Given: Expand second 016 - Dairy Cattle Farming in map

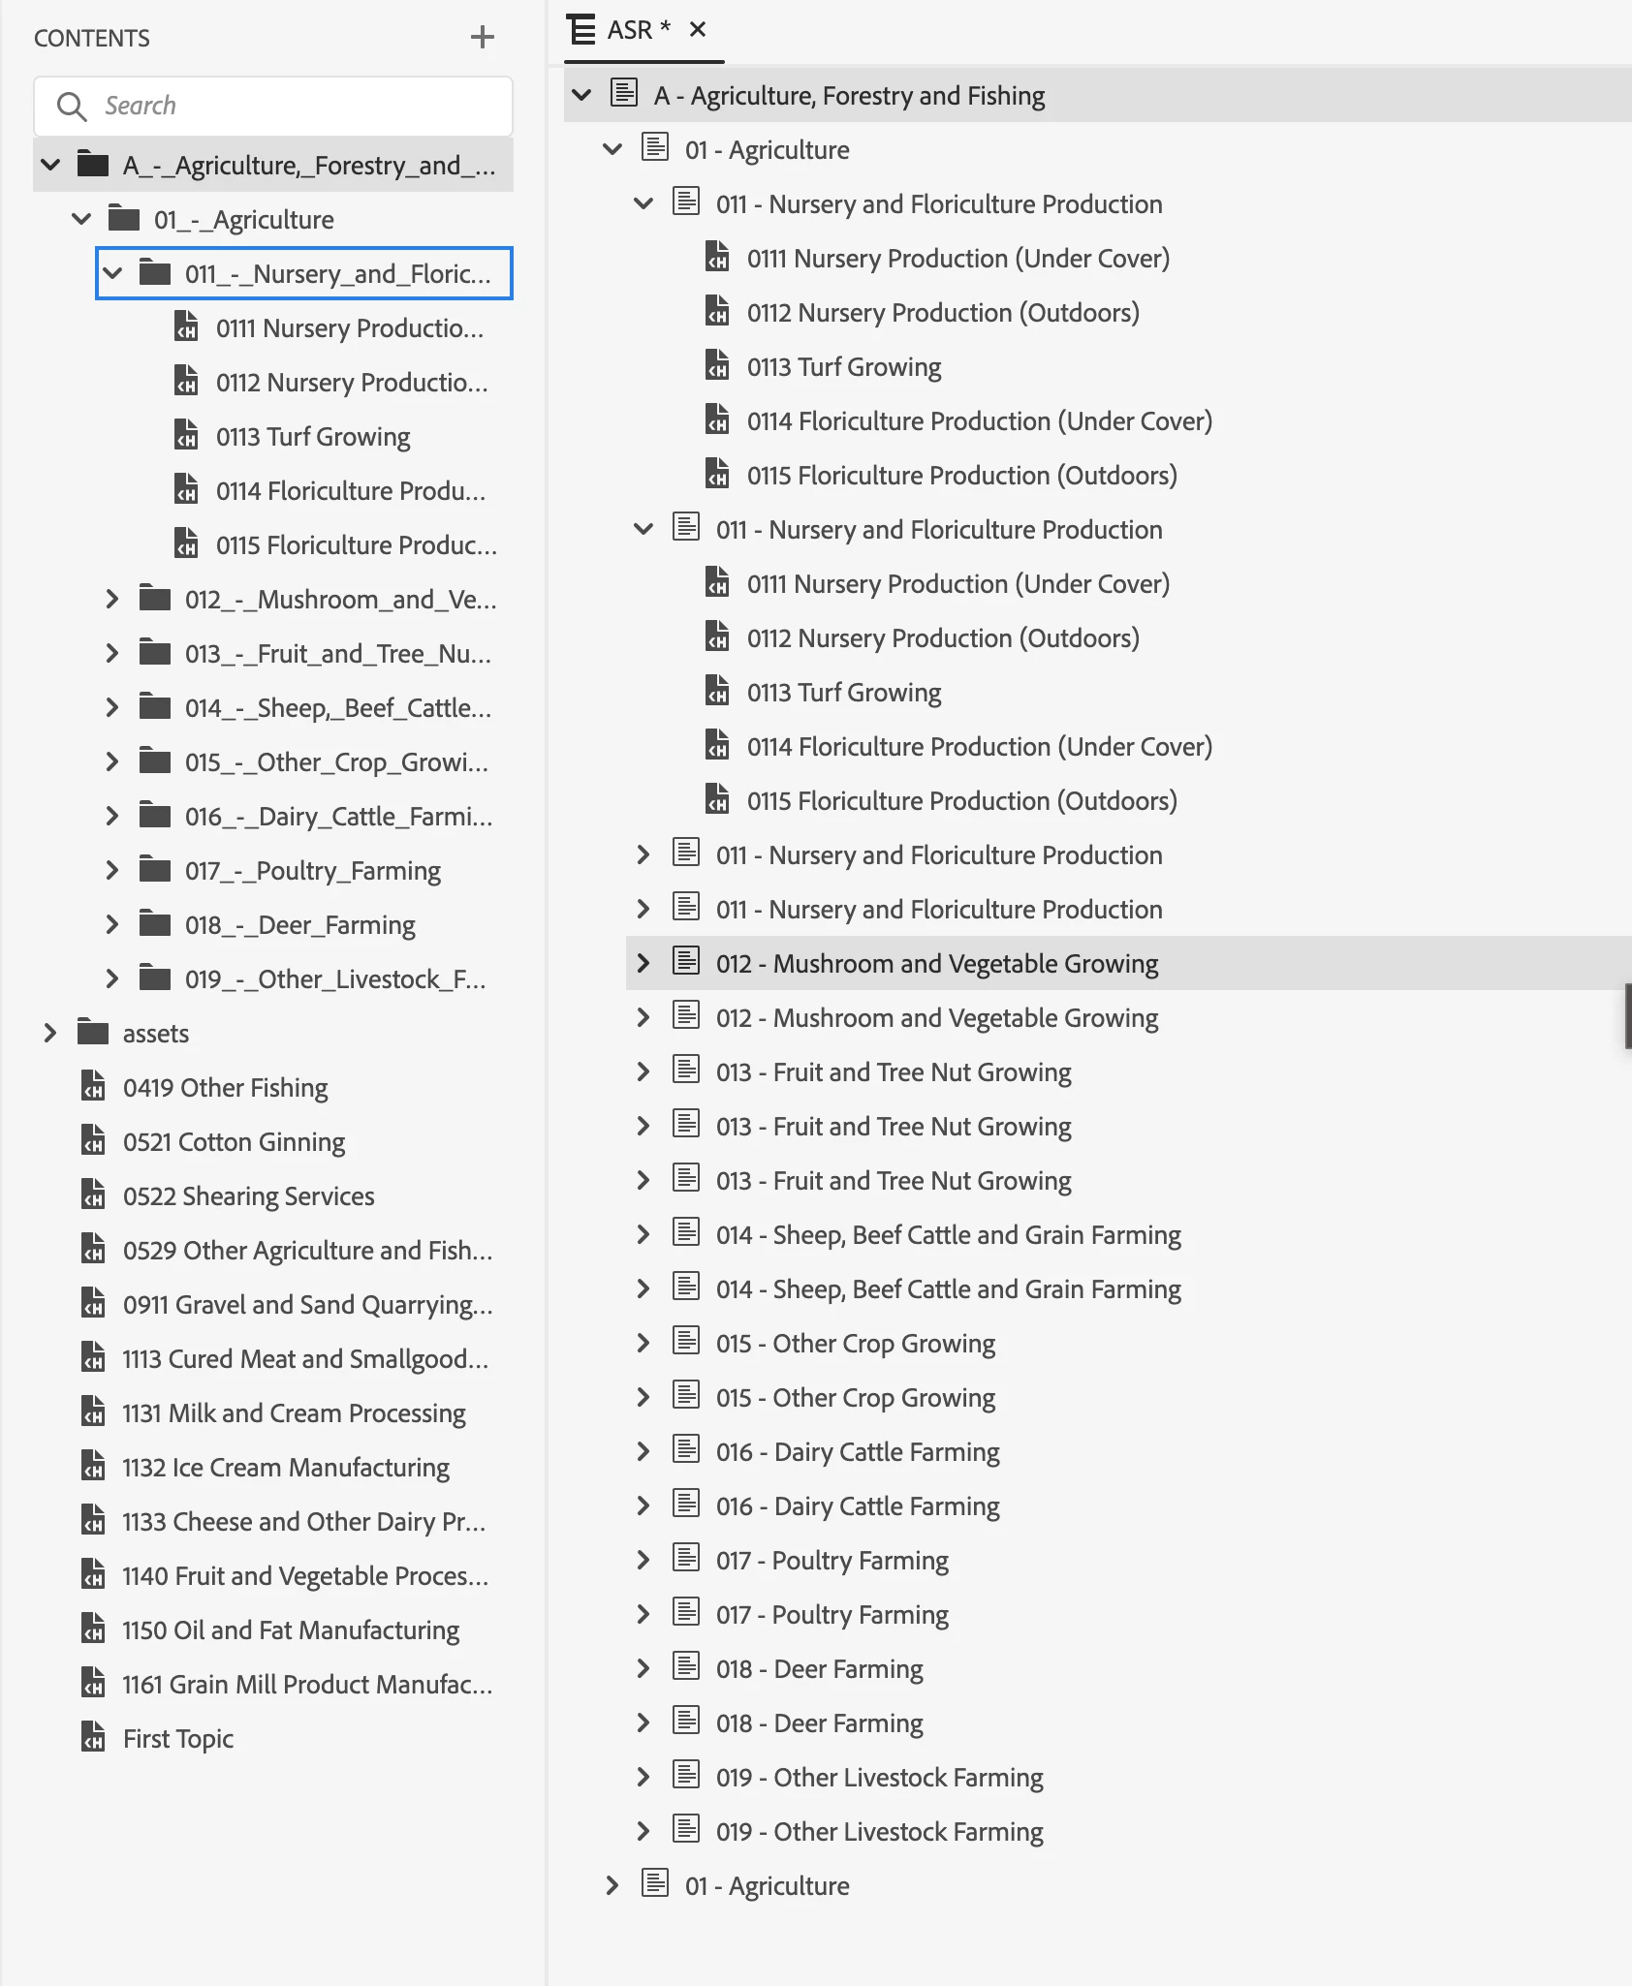Looking at the screenshot, I should point(643,1505).
